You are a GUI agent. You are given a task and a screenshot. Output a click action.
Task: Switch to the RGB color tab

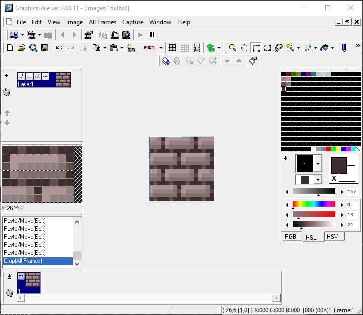coord(290,237)
